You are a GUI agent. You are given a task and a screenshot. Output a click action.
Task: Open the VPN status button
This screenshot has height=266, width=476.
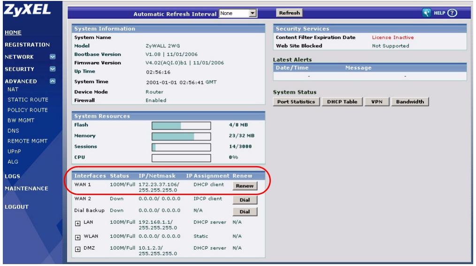377,102
